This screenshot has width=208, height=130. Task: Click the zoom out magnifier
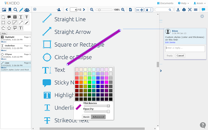click(92, 10)
